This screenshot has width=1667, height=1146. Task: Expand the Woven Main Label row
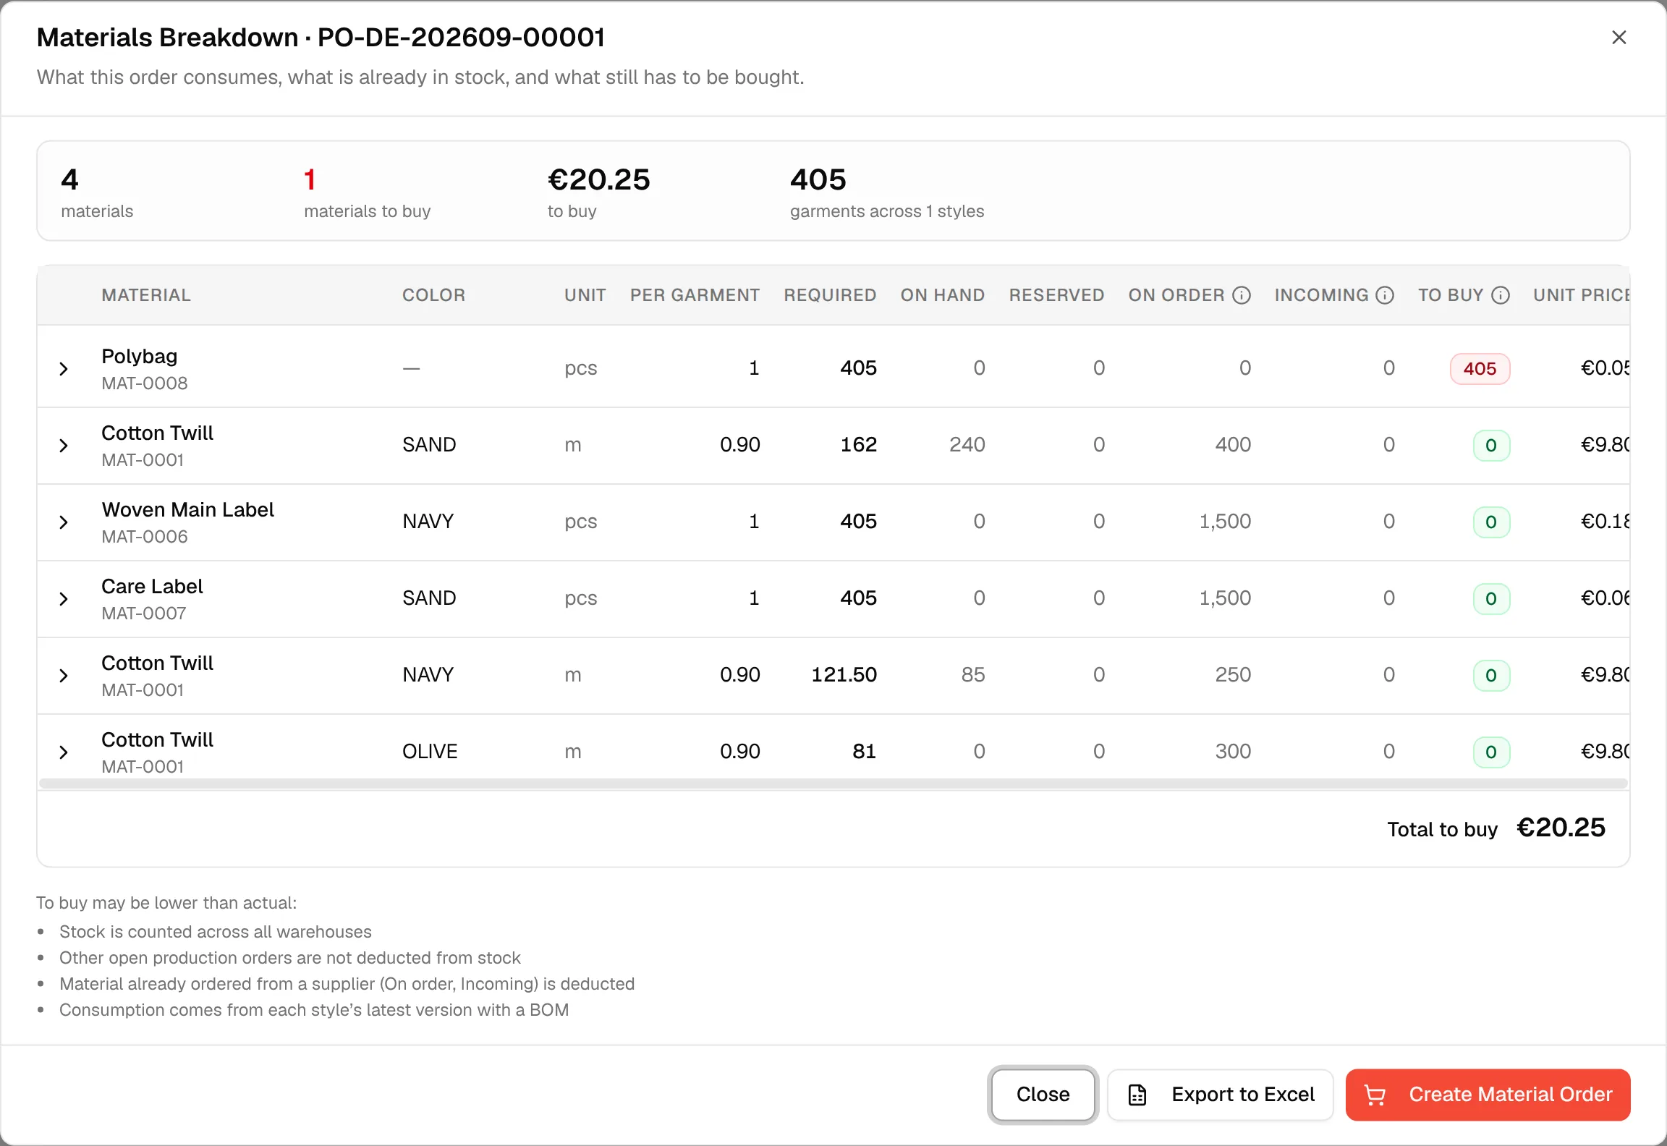click(64, 522)
